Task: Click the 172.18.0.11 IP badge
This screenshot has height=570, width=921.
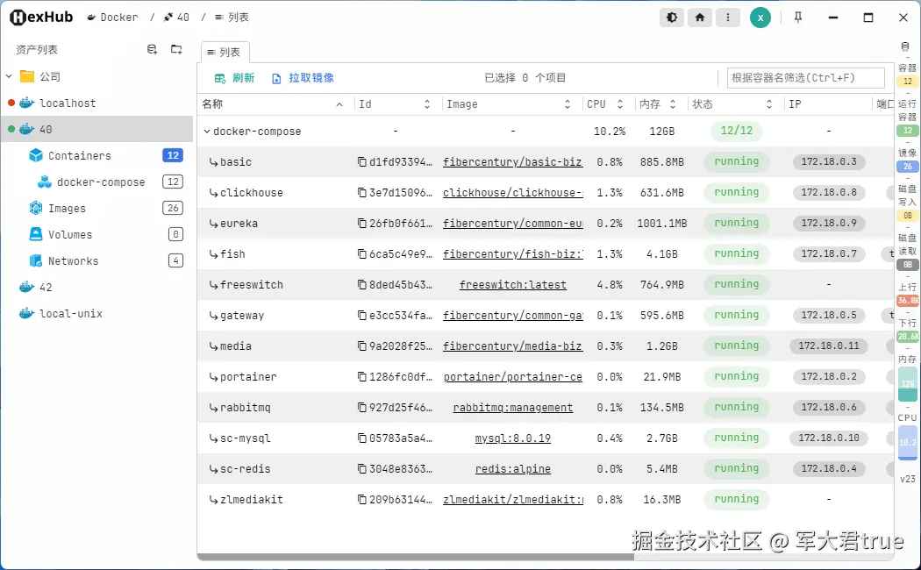Action: pos(829,346)
